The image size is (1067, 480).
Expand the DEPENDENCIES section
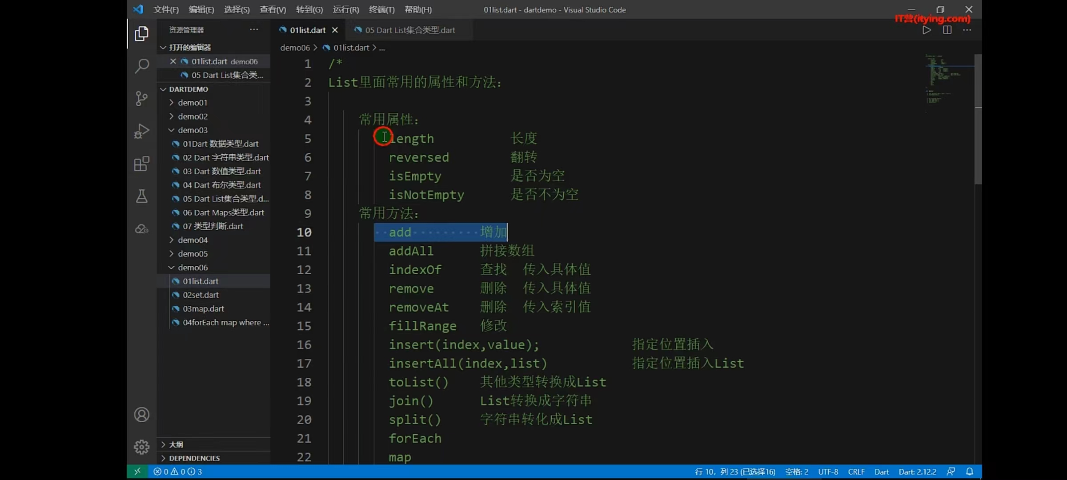pos(194,458)
